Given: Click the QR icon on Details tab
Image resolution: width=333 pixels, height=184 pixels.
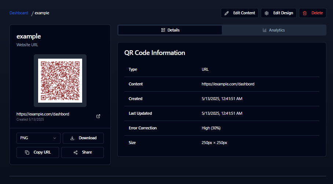Looking at the screenshot, I should click(163, 30).
